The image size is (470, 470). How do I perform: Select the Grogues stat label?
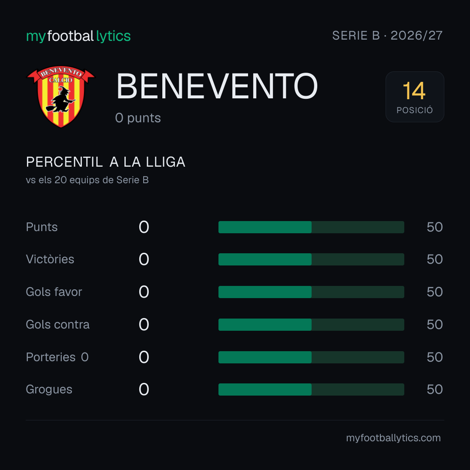(49, 389)
